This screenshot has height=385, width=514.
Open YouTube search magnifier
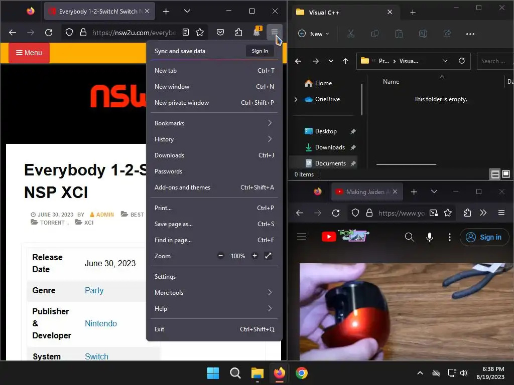(410, 237)
